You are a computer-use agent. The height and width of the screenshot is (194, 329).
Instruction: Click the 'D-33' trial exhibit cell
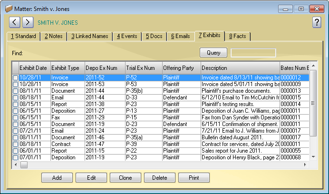tap(144, 97)
